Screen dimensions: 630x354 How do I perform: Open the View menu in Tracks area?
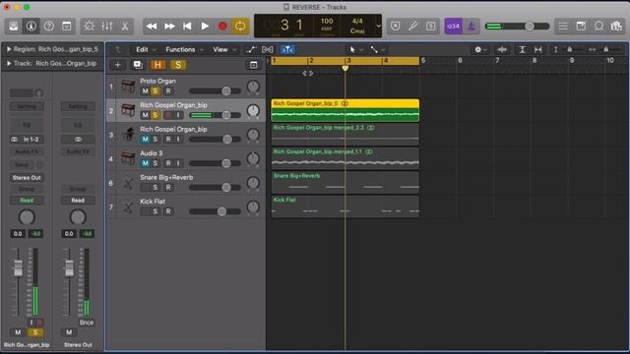click(223, 50)
